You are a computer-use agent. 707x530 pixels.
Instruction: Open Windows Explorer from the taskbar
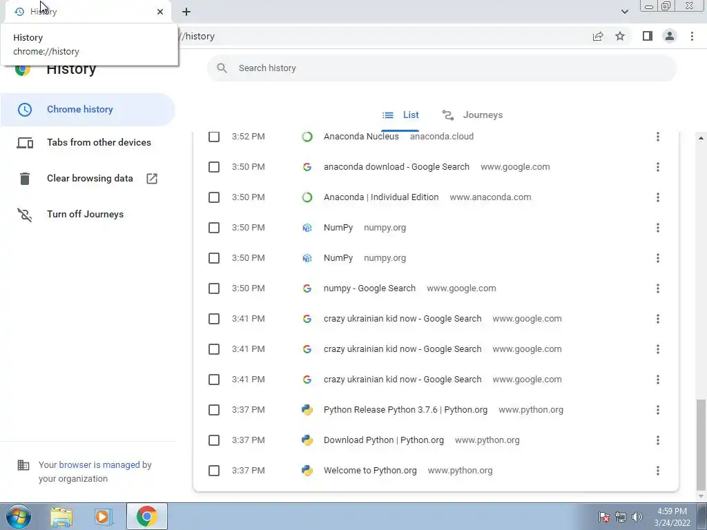(61, 516)
